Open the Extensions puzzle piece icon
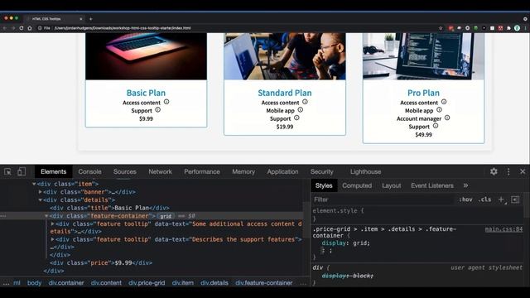 (x=508, y=28)
